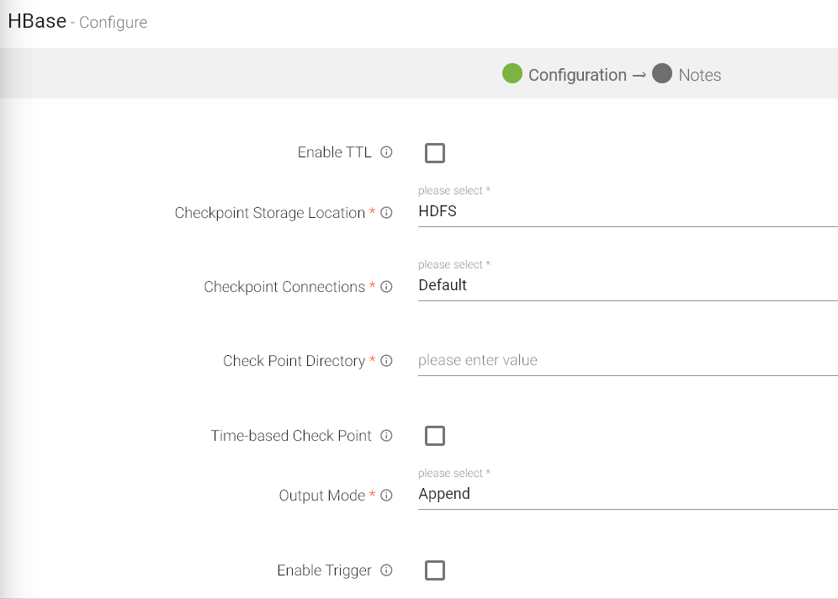Open Checkpoint Storage Location dropdown showing HDFS
The height and width of the screenshot is (599, 838).
(627, 212)
